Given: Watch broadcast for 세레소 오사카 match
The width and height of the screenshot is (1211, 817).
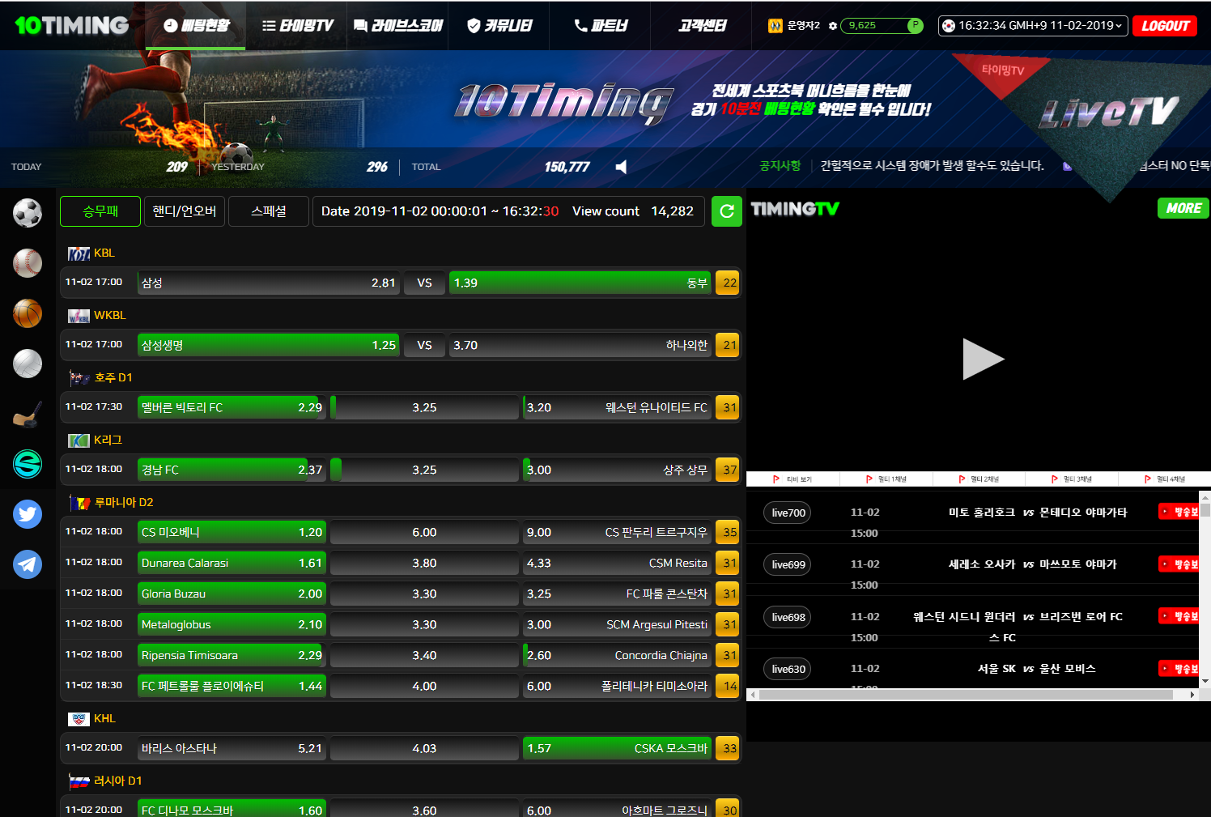Looking at the screenshot, I should 1179,564.
